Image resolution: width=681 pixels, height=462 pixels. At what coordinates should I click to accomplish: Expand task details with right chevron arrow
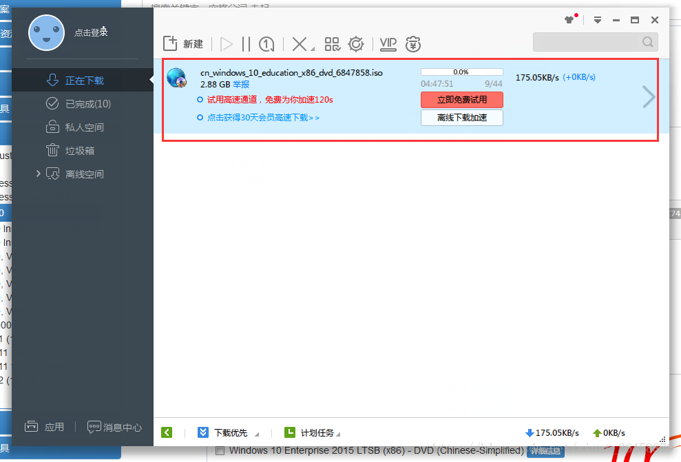coord(649,96)
